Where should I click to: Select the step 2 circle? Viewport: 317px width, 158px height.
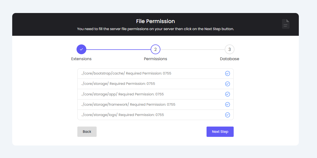coord(156,49)
